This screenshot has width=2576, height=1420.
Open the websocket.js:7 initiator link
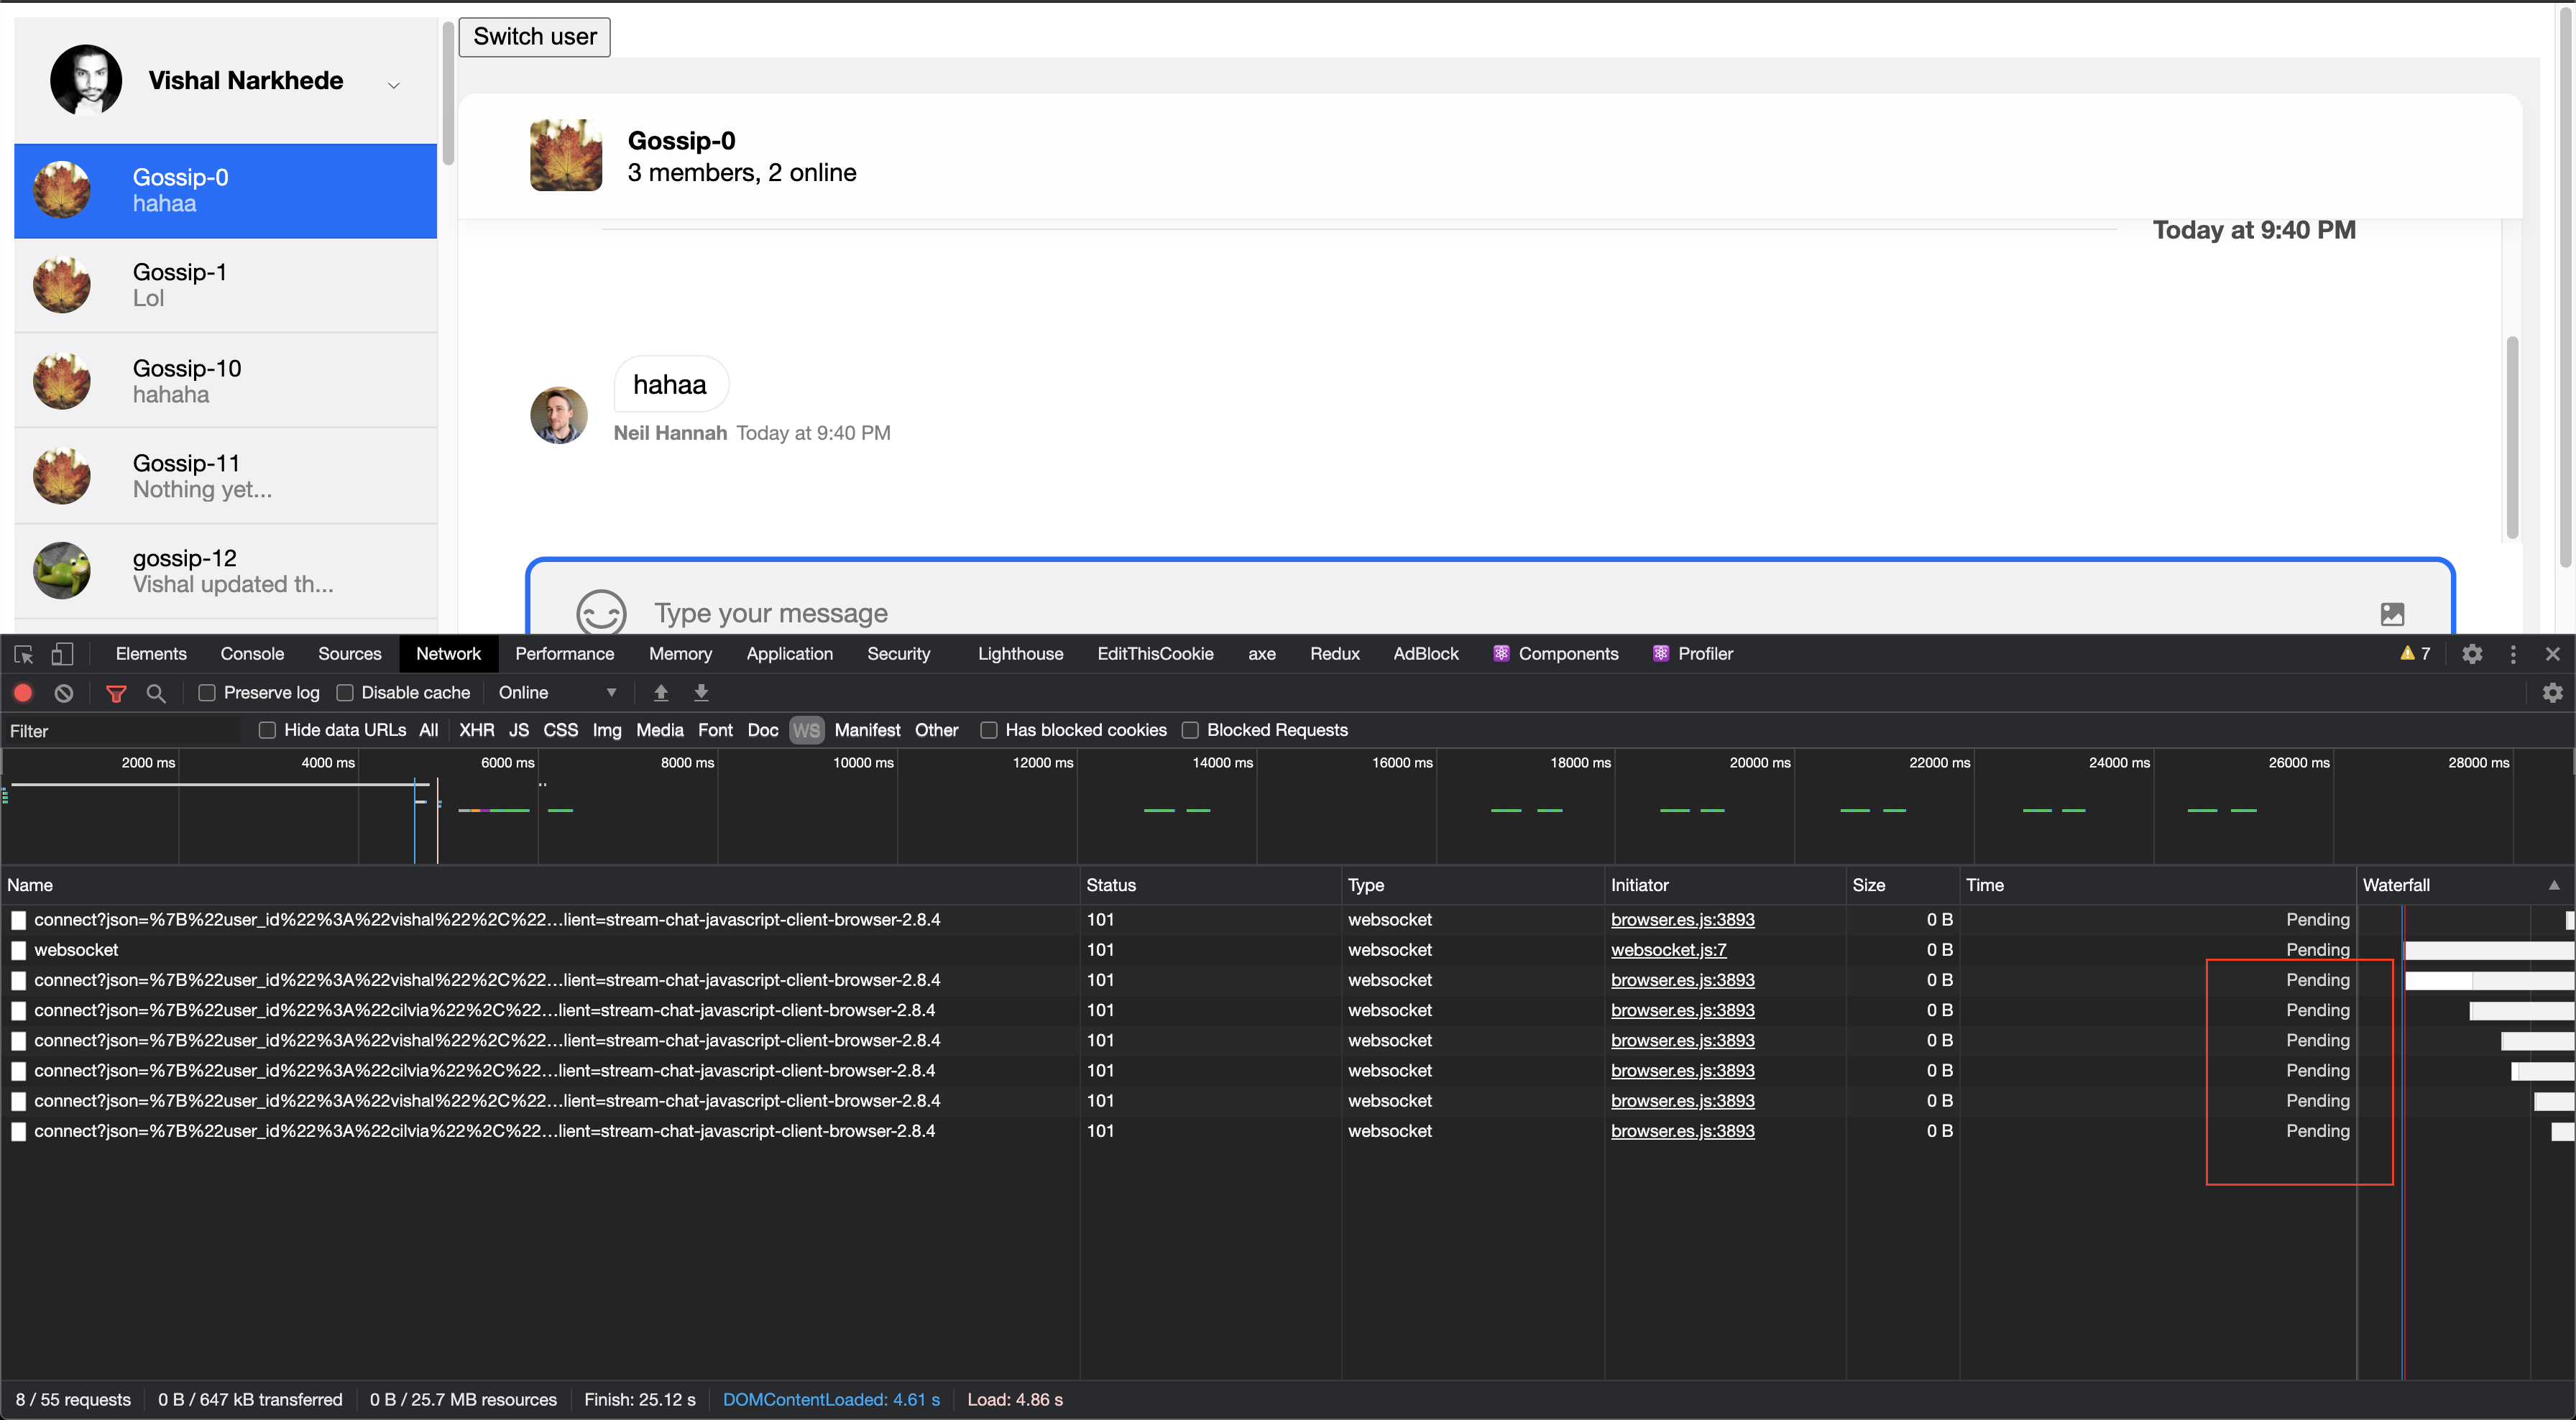coord(1668,950)
